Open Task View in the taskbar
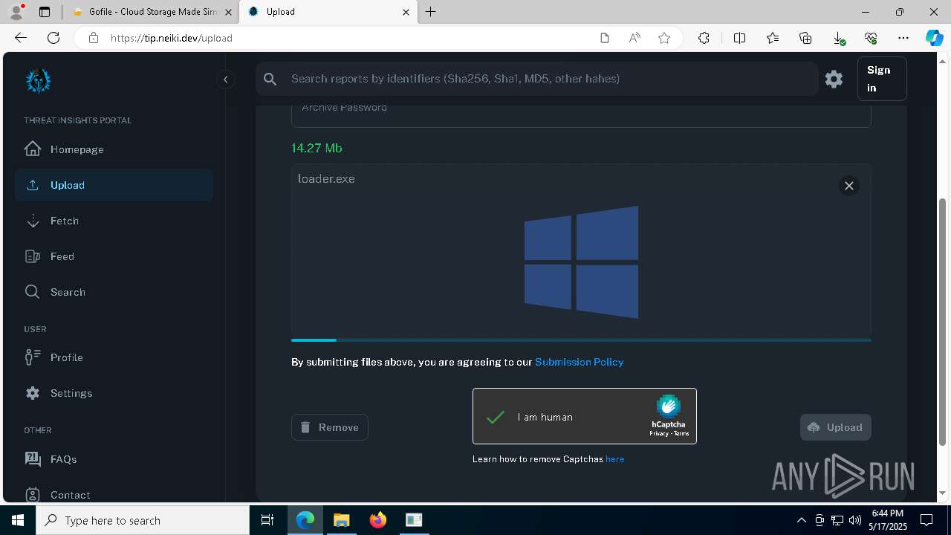The image size is (951, 535). coord(267,520)
